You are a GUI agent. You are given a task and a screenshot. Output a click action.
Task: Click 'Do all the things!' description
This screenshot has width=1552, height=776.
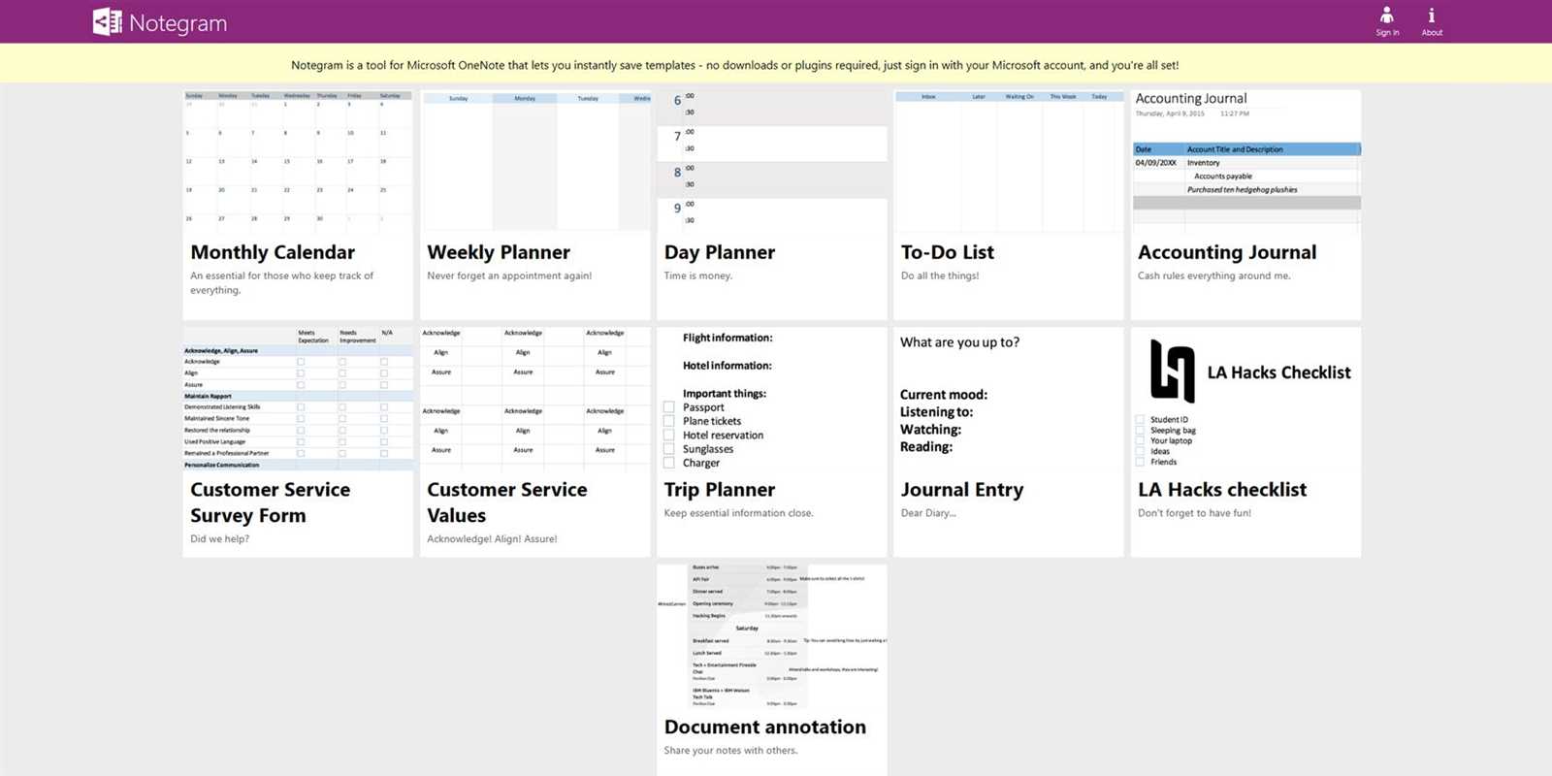click(x=940, y=275)
